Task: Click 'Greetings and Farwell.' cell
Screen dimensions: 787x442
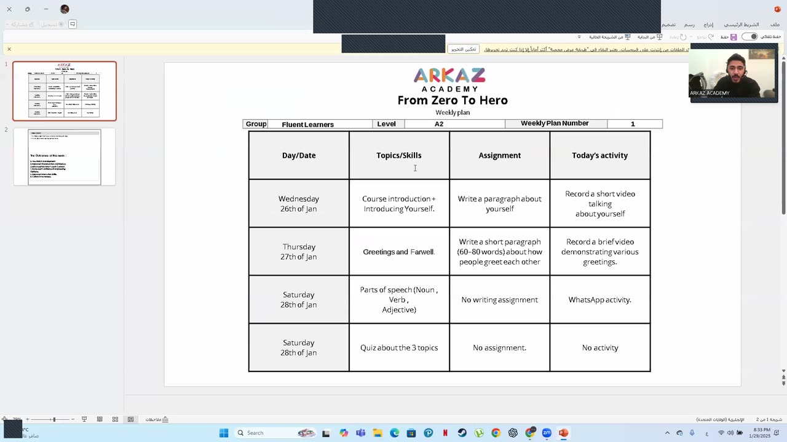Action: (x=399, y=252)
